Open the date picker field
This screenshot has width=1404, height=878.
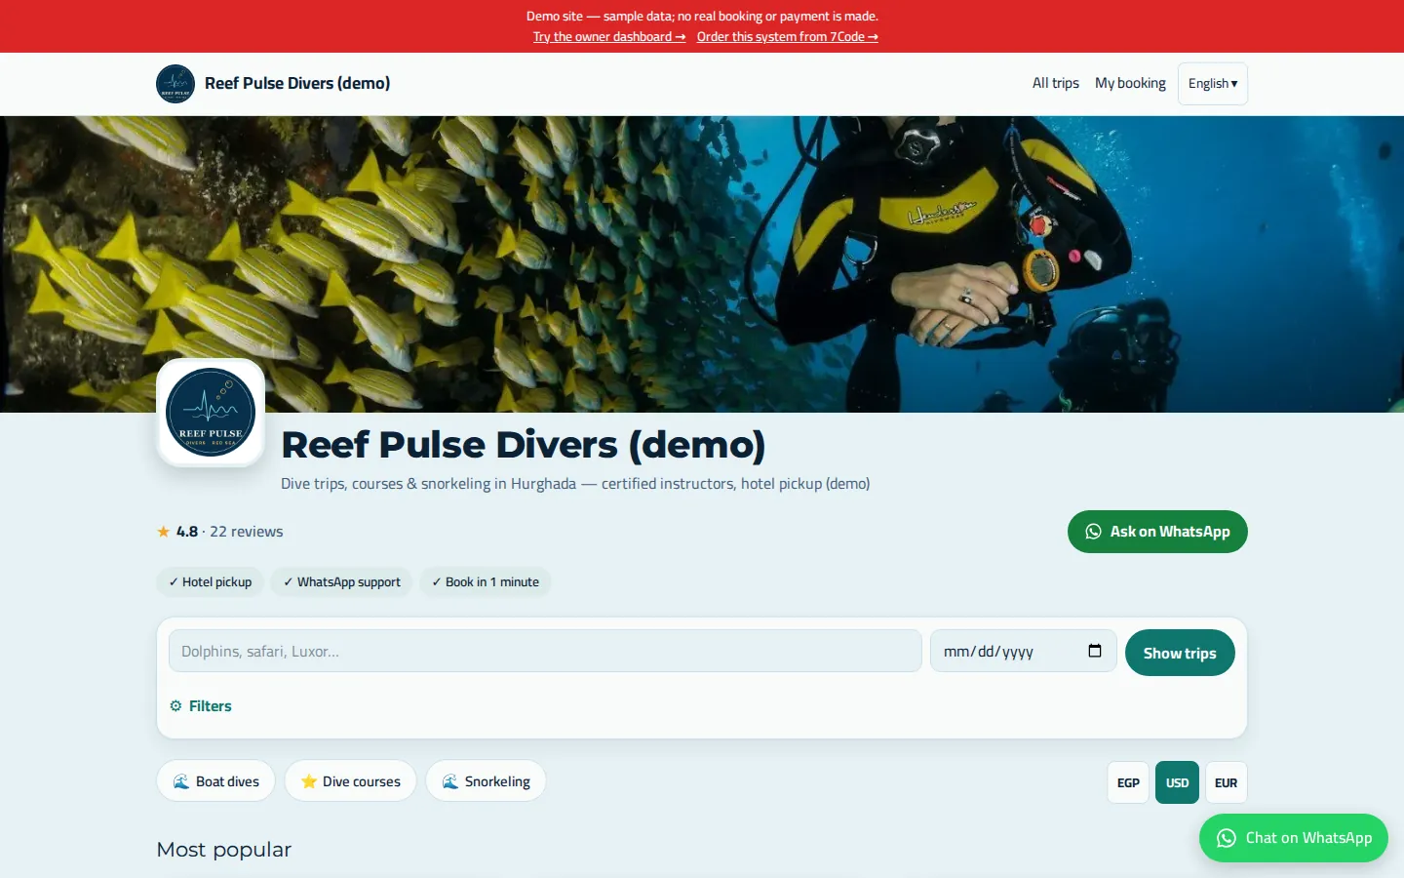point(1023,651)
